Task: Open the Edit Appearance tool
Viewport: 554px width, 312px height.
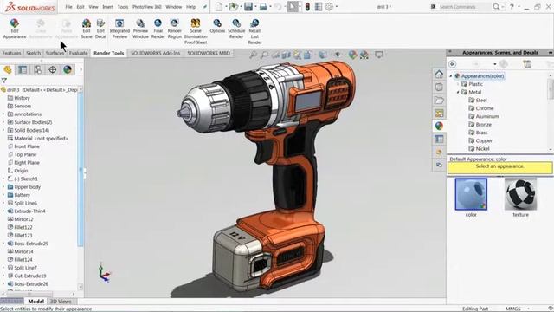Action: click(x=15, y=29)
